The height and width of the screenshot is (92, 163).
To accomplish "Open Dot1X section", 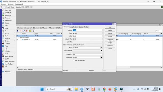I will click(x=7, y=59).
